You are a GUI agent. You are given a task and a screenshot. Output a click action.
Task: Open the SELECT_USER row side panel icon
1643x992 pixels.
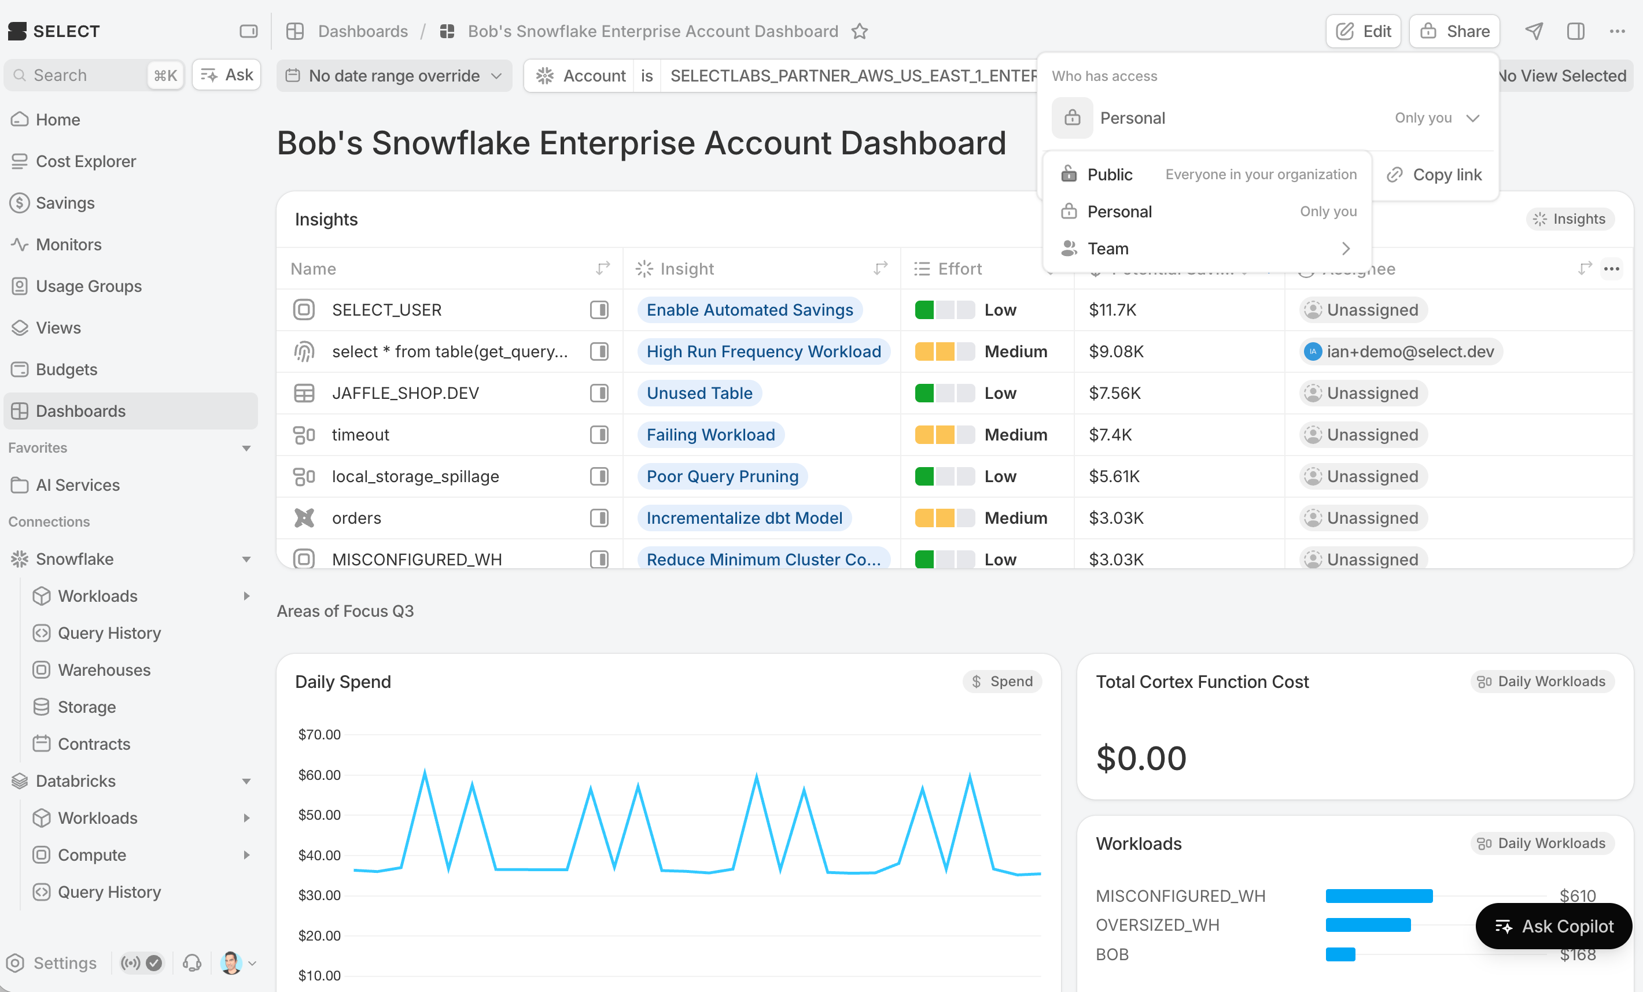599,310
